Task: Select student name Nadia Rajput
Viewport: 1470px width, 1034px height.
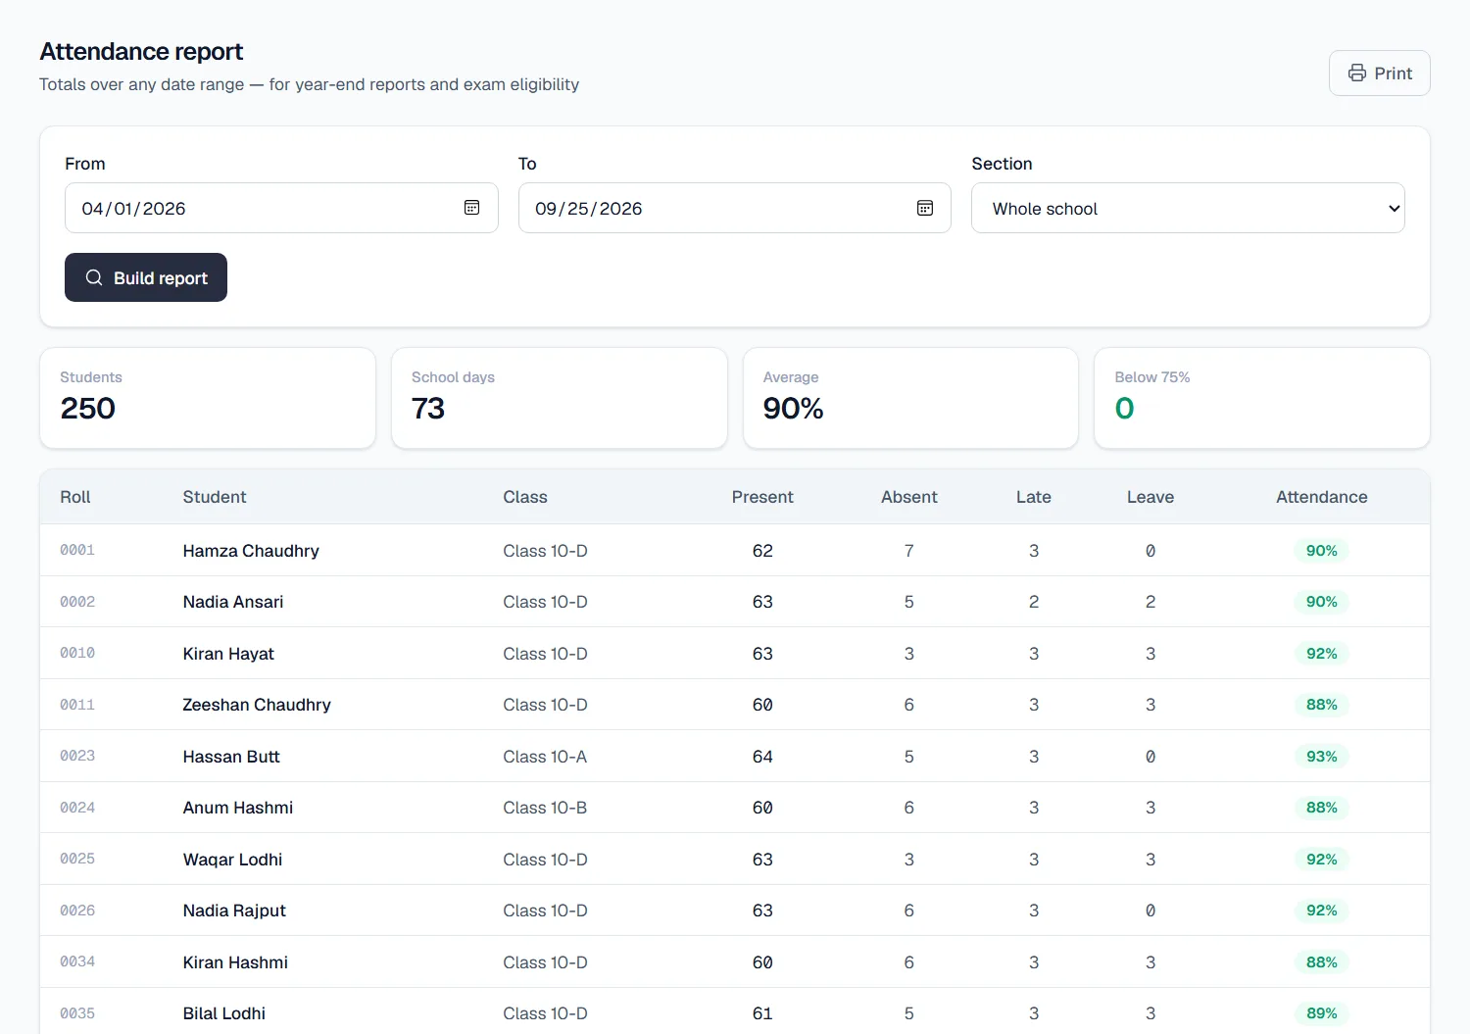Action: [234, 911]
